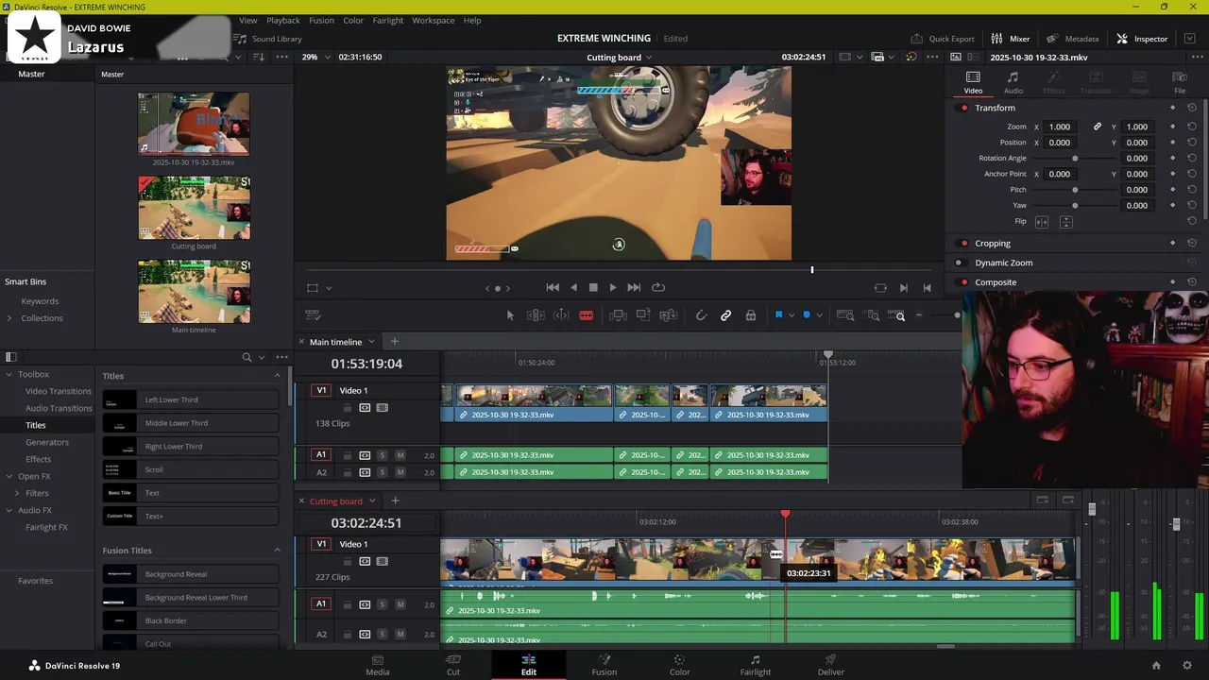Open Cutting board tab dropdown arrow
Screen dimensions: 1209x680
coord(372,501)
